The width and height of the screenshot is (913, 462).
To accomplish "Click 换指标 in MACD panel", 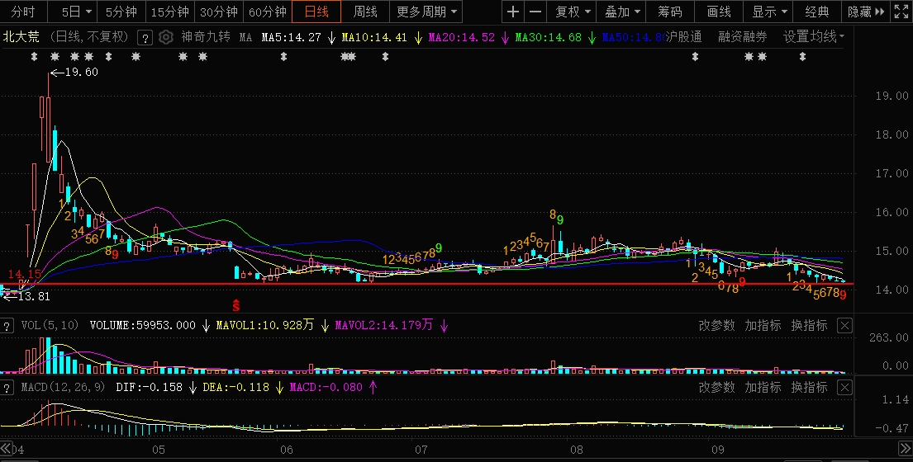I will point(810,388).
